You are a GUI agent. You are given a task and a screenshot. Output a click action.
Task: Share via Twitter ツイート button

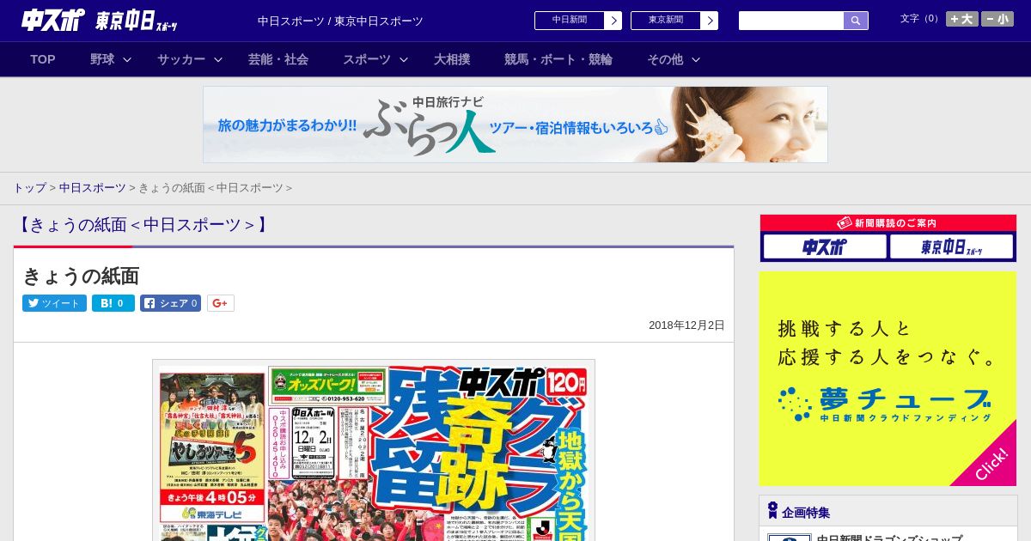tap(54, 303)
